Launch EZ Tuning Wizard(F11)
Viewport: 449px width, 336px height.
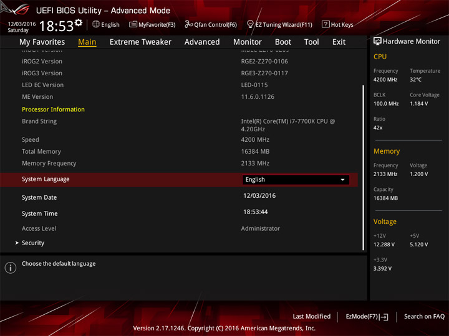[279, 24]
